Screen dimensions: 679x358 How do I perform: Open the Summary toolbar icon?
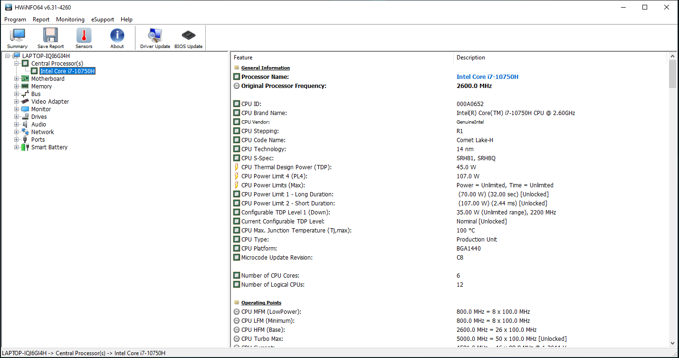click(x=18, y=36)
